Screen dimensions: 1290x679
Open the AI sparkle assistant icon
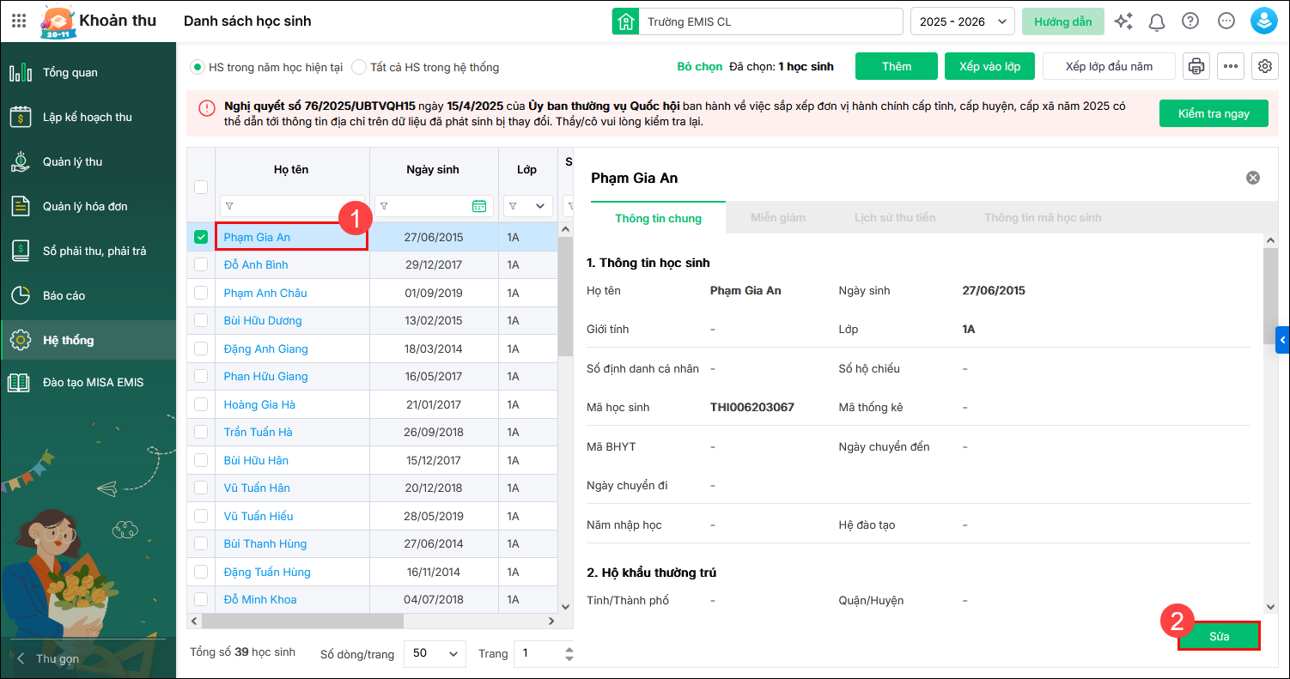coord(1123,21)
